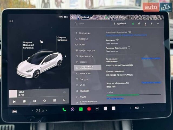The image size is (173, 130).
Task: Tap the phone icon in bottom dock
Action: (x=64, y=109)
